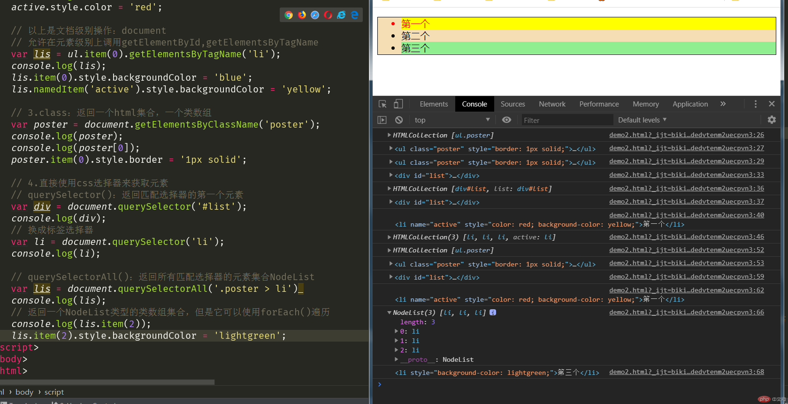Click 'length: 3' property in NodeList
The width and height of the screenshot is (788, 404).
point(417,322)
